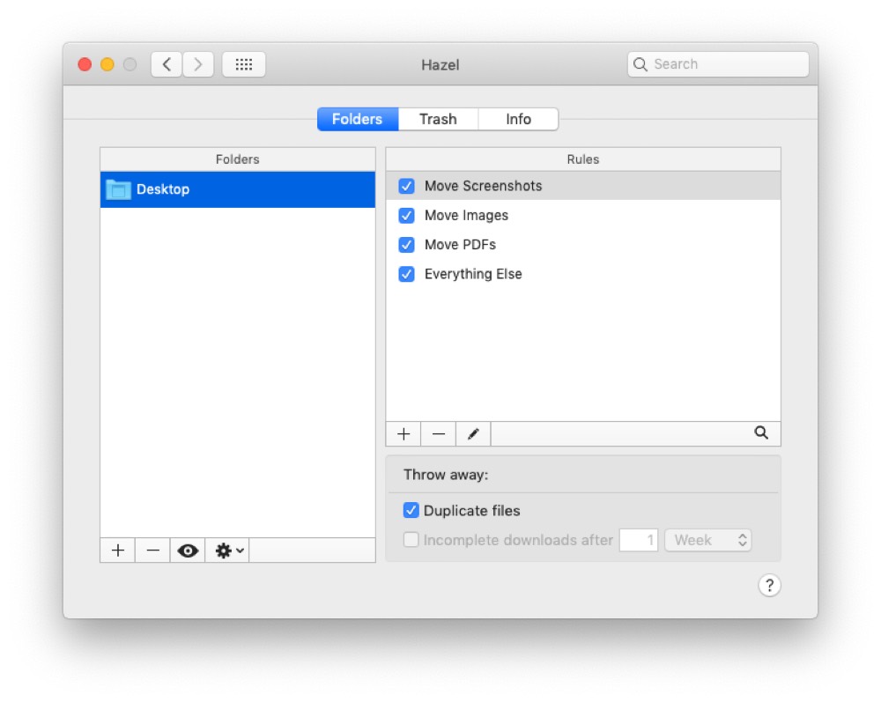Screen dimensions: 881x702
Task: Disable the Move Images rule checkbox
Action: click(406, 216)
